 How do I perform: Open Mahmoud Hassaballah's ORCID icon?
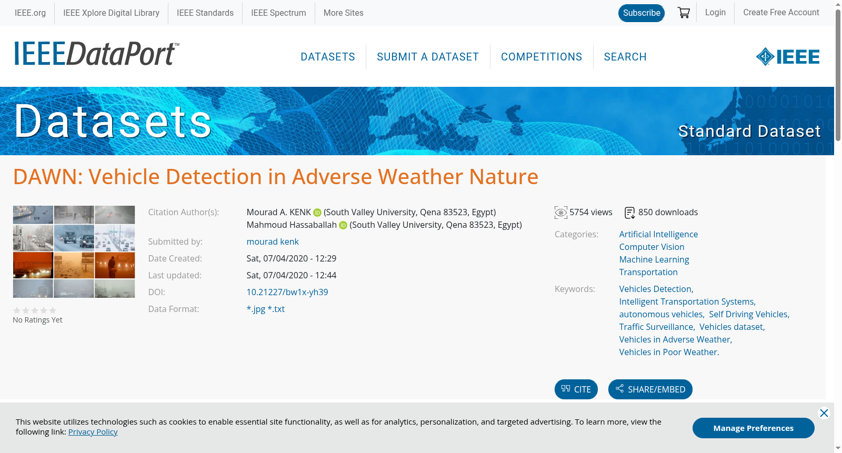coord(343,225)
